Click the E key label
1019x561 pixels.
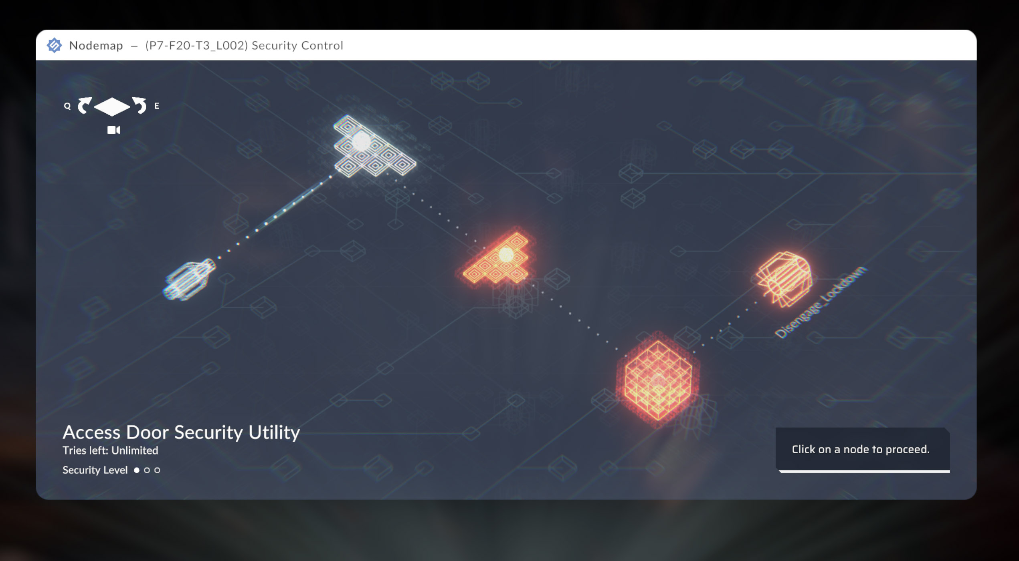coord(157,106)
